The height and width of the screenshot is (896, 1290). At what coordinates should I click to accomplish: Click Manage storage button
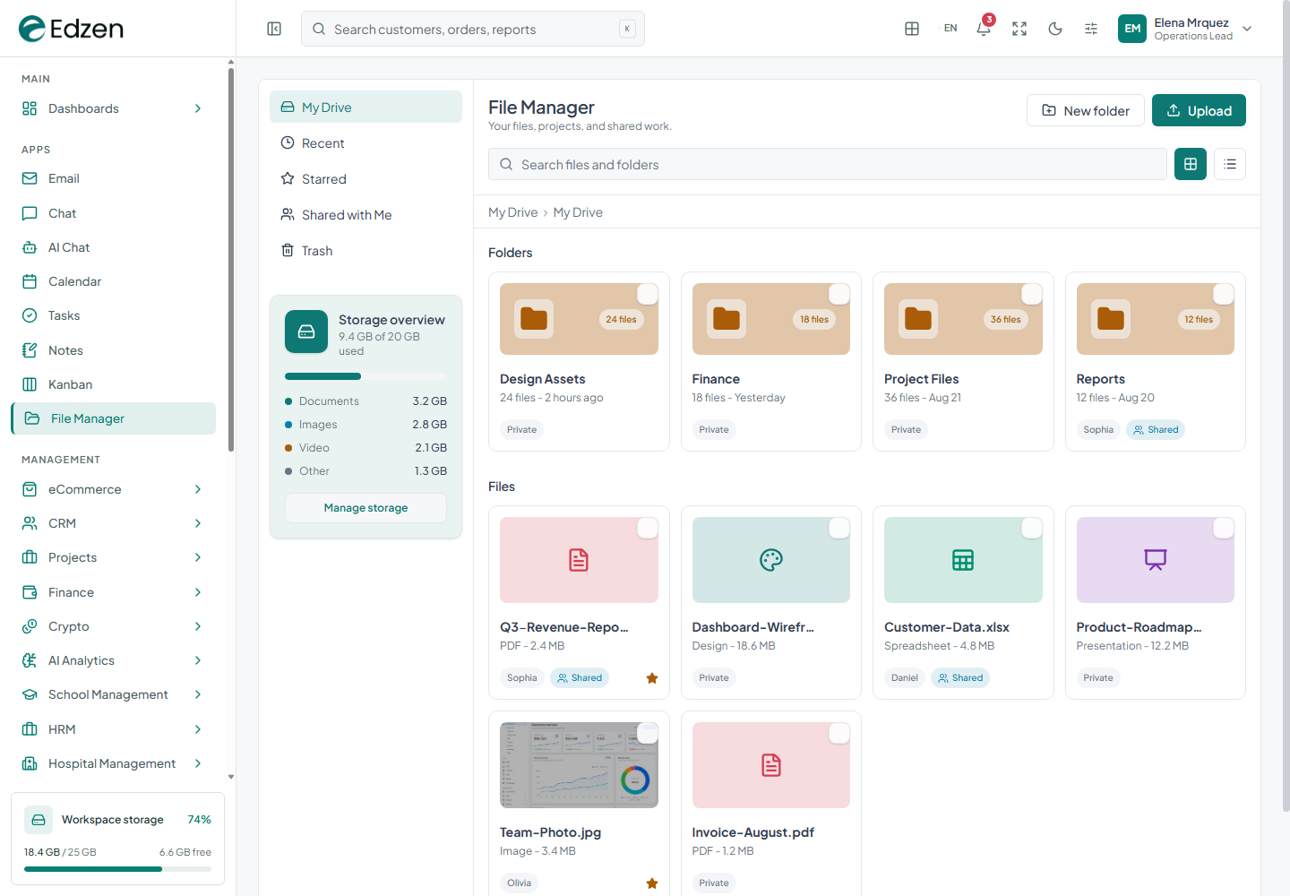(x=365, y=508)
